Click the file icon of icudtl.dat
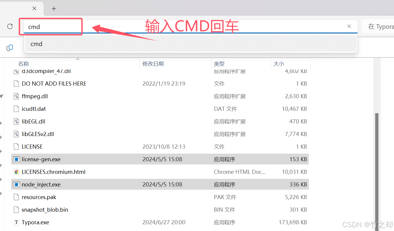394x231 pixels. 16,109
